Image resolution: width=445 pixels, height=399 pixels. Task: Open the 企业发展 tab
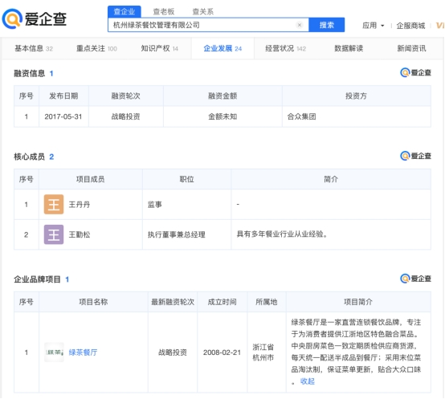222,48
